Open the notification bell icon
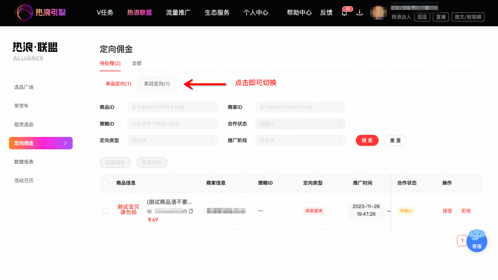The width and height of the screenshot is (498, 280). point(344,12)
